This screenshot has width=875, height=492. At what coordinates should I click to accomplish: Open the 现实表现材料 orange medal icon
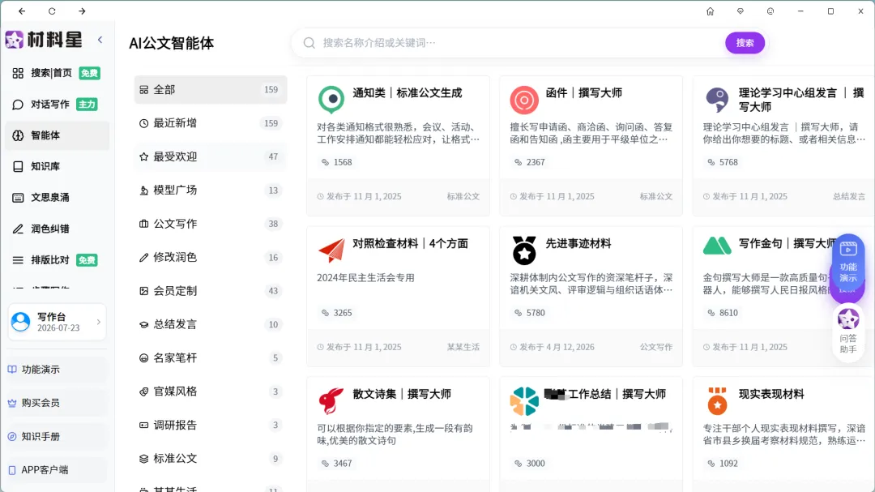click(717, 401)
